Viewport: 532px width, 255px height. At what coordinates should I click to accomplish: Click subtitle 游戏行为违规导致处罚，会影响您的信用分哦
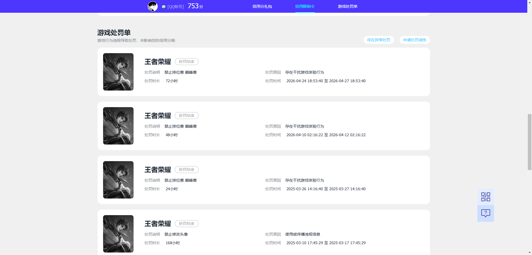(x=136, y=40)
